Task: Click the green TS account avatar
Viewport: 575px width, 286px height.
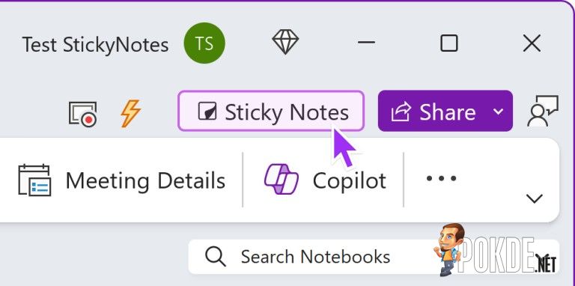Action: [x=204, y=43]
